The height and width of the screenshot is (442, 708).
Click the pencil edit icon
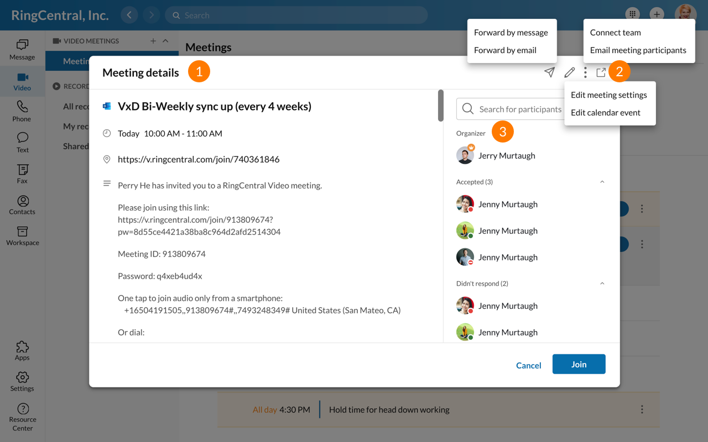(569, 72)
